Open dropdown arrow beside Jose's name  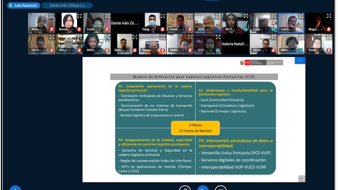(x=211, y=29)
